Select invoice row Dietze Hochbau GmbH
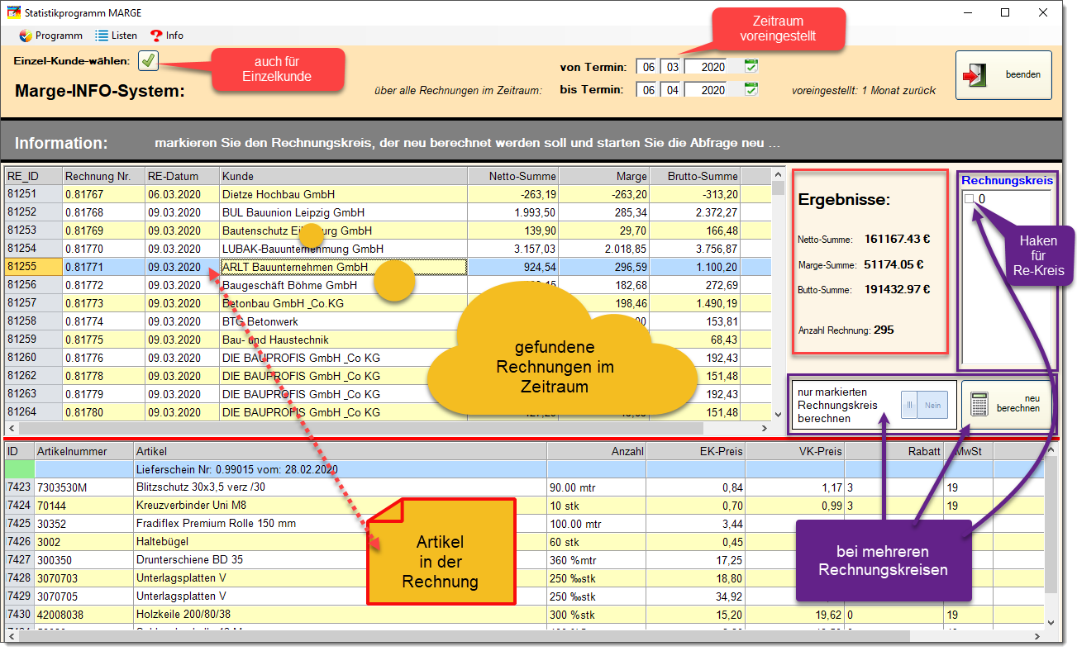The image size is (1077, 651). (x=387, y=194)
